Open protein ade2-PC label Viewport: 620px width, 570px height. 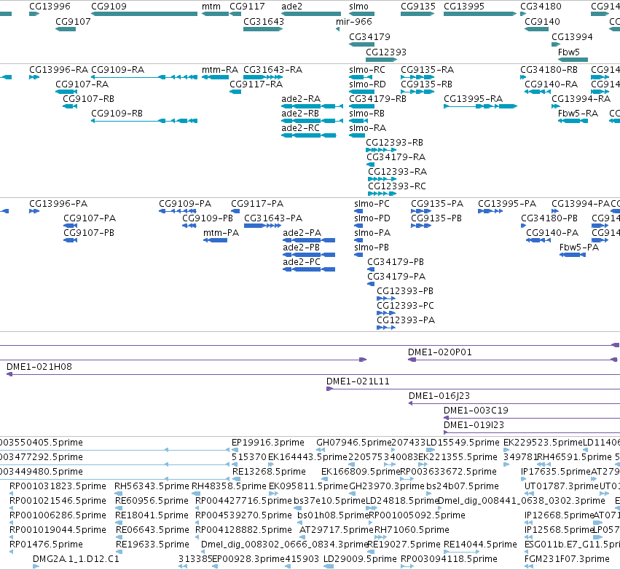302,262
